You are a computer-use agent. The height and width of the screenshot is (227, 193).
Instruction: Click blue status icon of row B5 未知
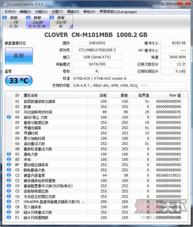click(9, 159)
